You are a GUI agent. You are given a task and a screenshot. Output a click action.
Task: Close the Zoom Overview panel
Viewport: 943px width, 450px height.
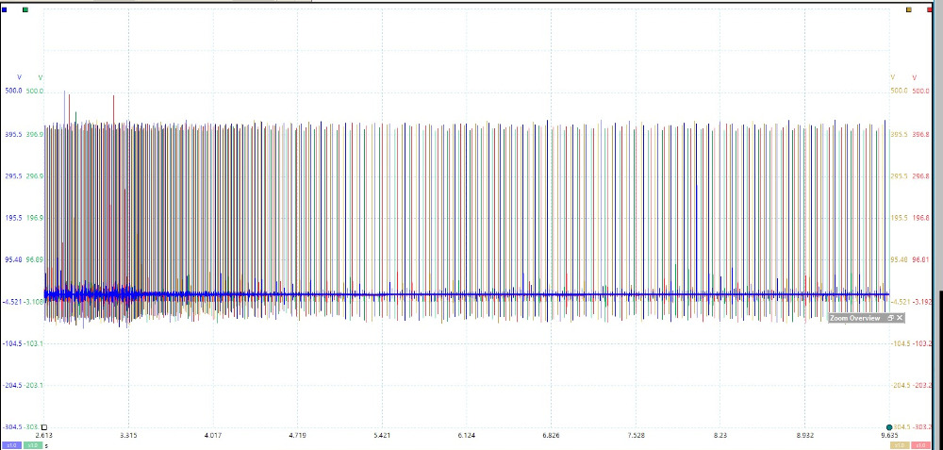point(900,318)
